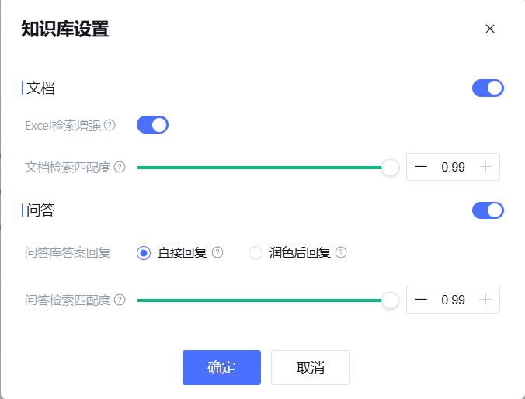Click the 确定 button

(x=221, y=368)
